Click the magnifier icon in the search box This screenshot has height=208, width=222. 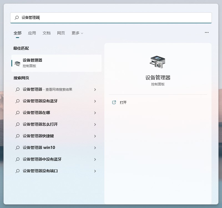pos(17,17)
